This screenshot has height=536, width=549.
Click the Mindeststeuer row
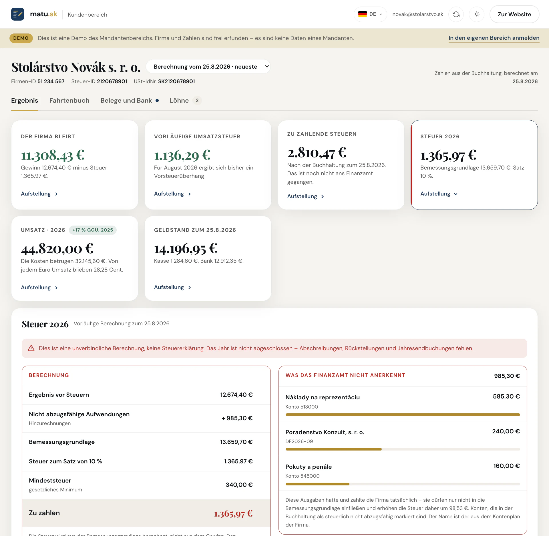[x=146, y=485]
